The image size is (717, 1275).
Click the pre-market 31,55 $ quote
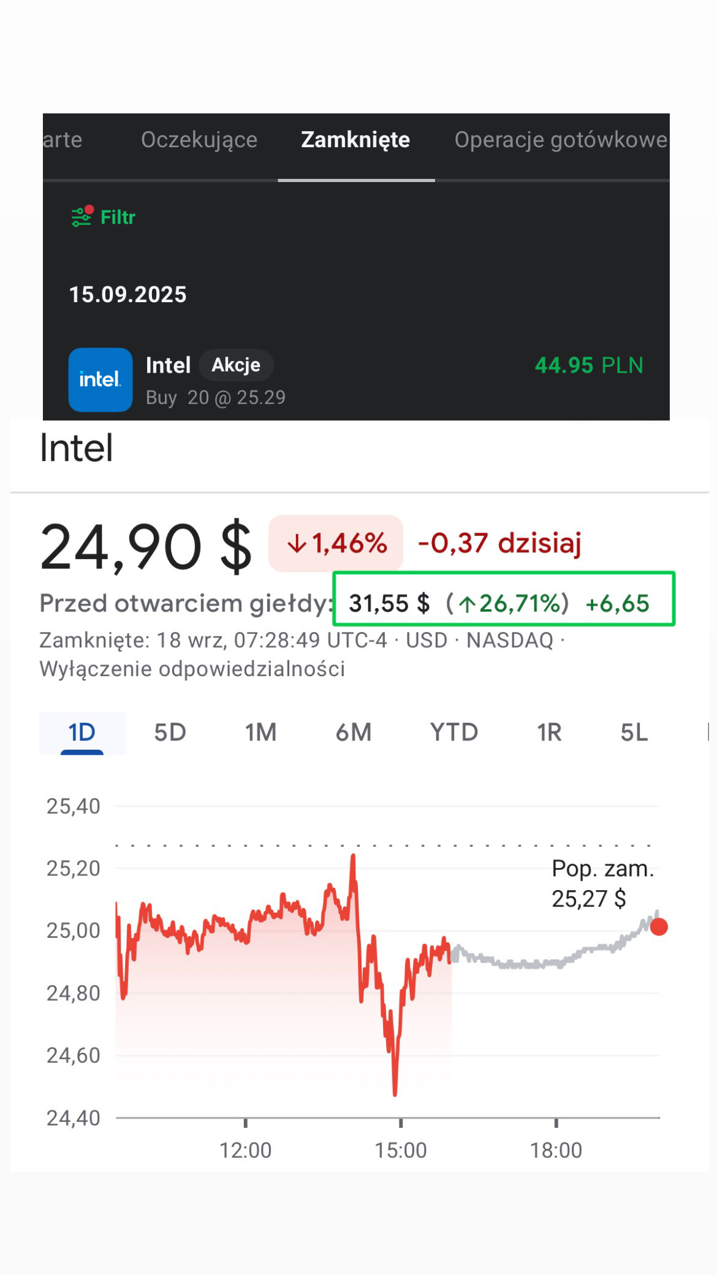point(389,603)
